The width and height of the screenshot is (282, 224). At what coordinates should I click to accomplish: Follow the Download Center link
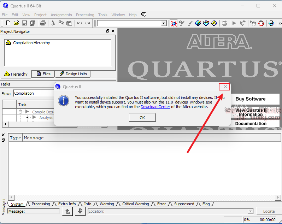click(155, 107)
